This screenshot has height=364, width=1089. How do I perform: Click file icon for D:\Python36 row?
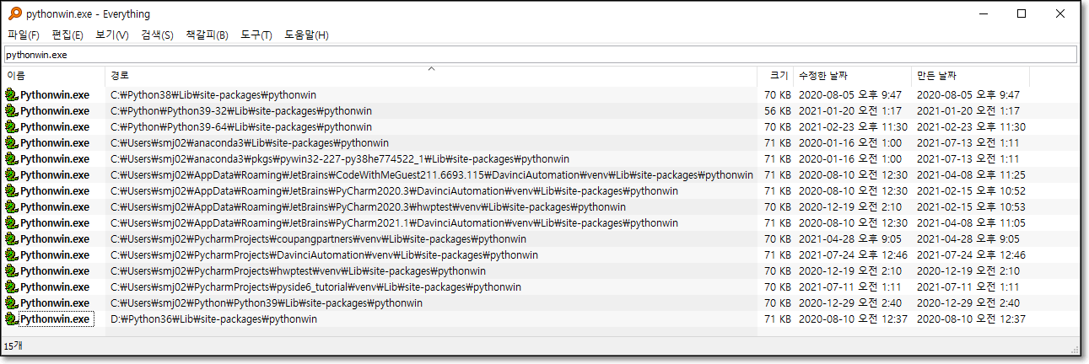tap(11, 319)
